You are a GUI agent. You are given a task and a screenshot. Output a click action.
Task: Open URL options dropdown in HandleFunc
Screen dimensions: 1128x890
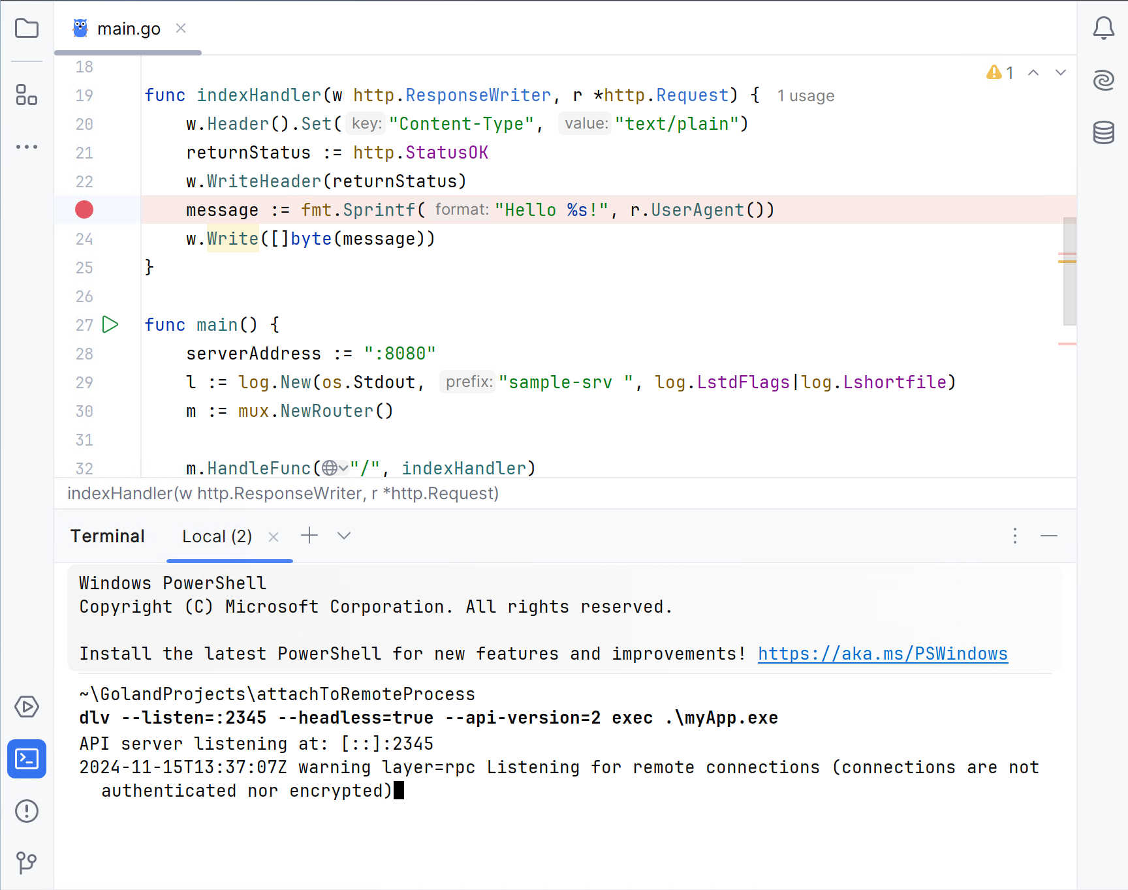click(x=336, y=468)
